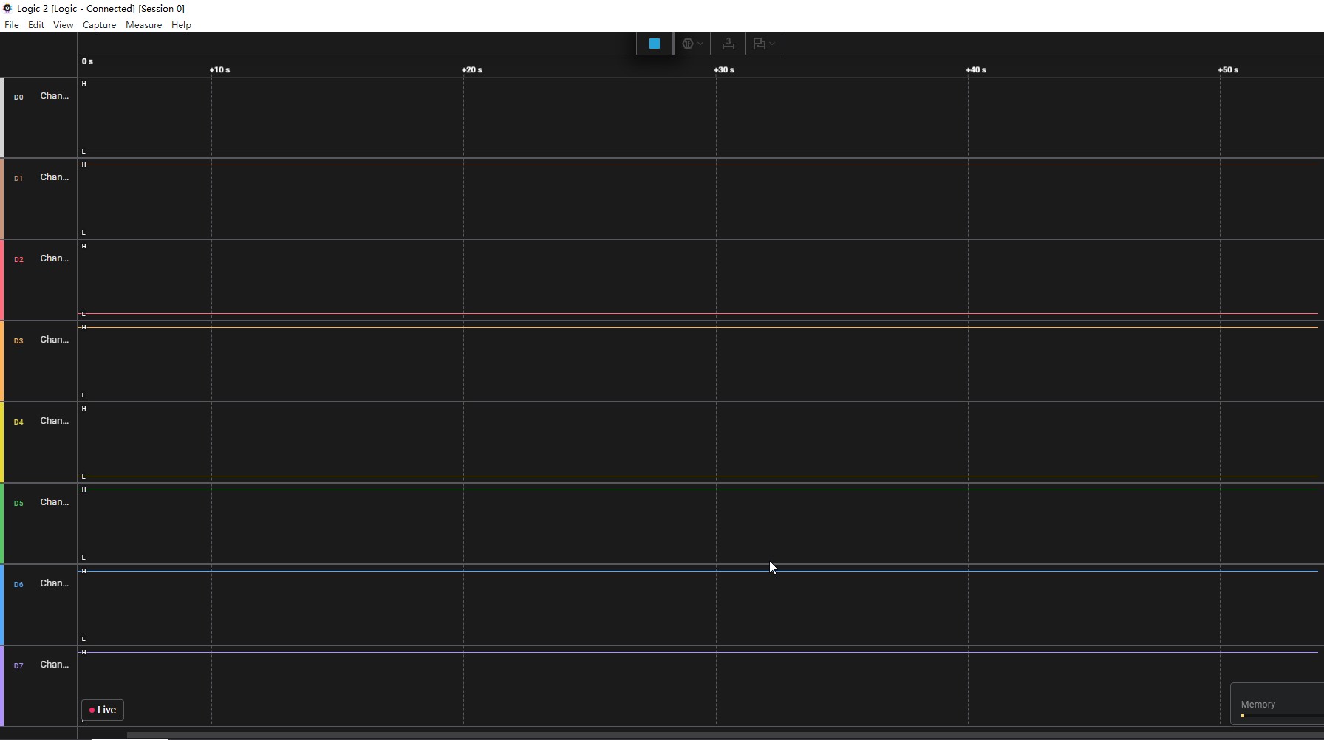Open the Capture menu
Viewport: 1324px width, 740px height.
click(x=100, y=25)
